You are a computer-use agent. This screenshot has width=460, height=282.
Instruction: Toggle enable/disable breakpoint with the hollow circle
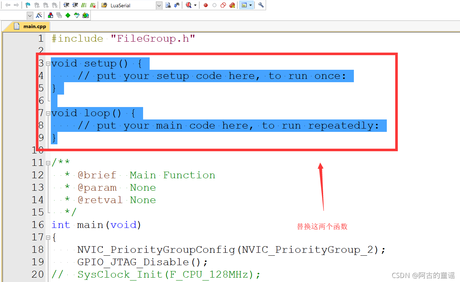pyautogui.click(x=214, y=5)
